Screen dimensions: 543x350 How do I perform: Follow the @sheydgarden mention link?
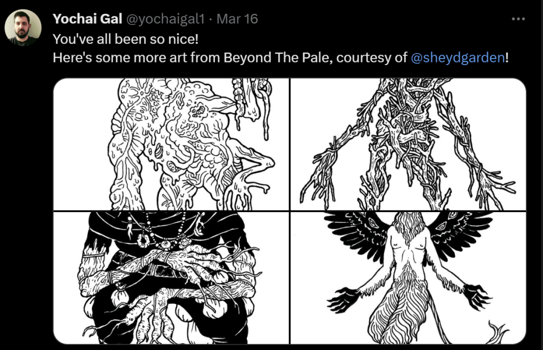click(458, 57)
